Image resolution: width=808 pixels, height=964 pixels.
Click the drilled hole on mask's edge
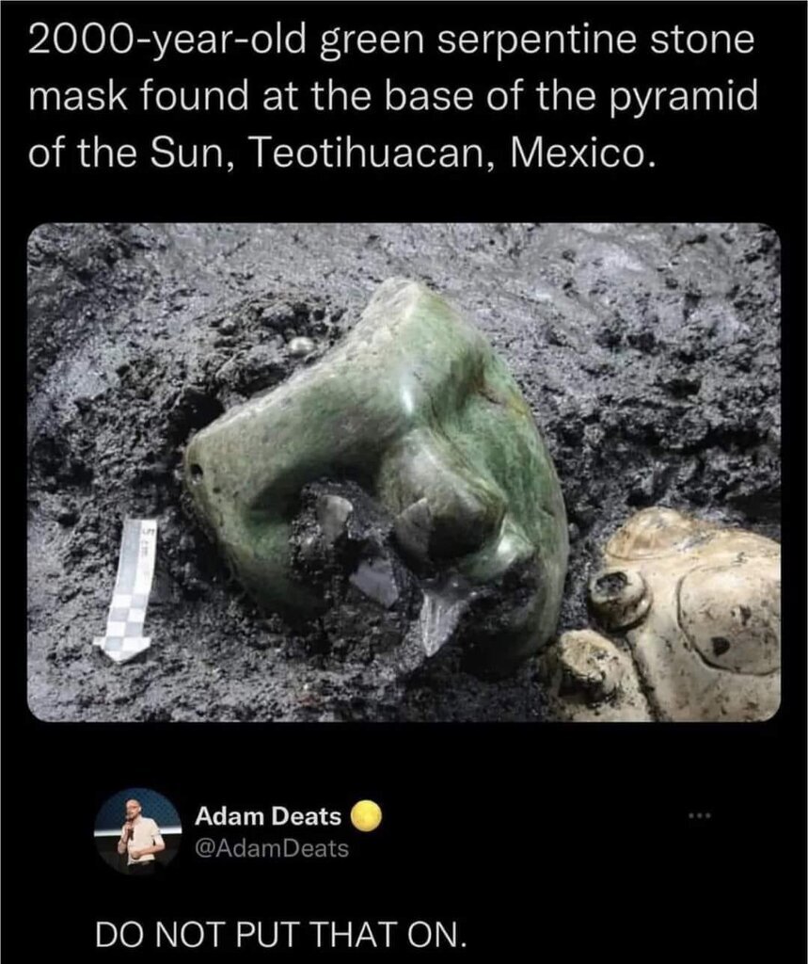(x=196, y=473)
